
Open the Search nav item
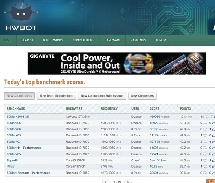coord(27,40)
